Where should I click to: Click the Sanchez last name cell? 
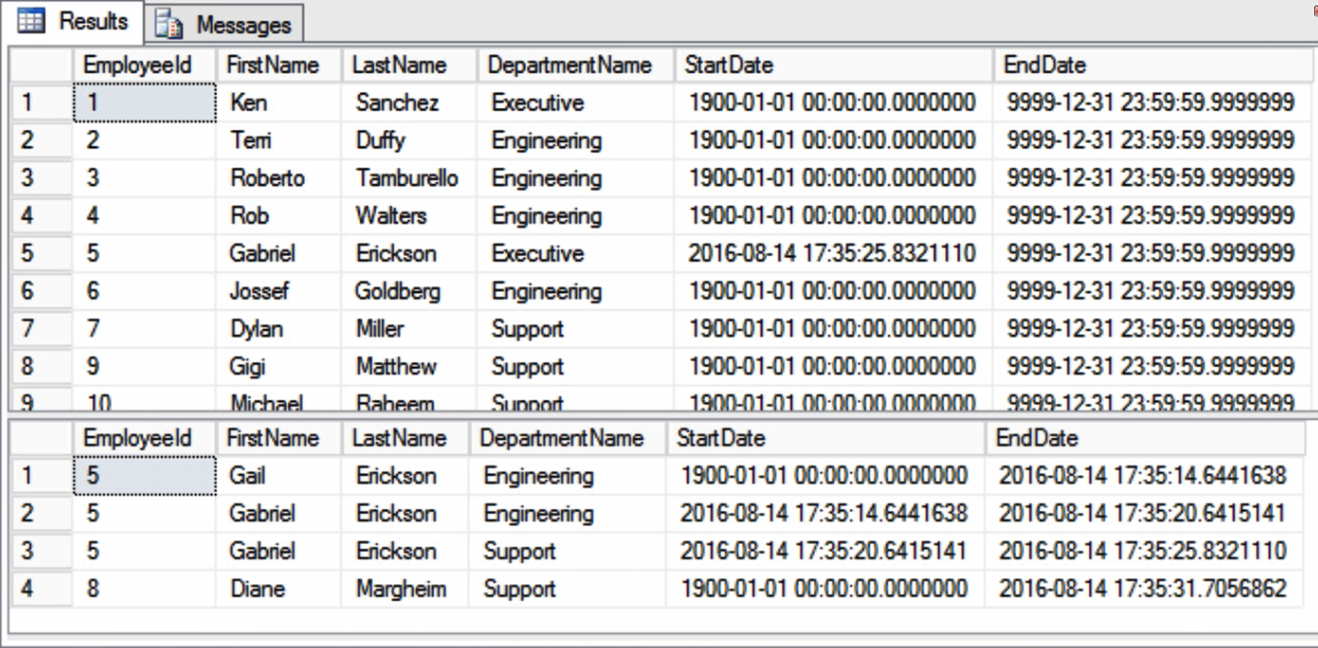[410, 102]
